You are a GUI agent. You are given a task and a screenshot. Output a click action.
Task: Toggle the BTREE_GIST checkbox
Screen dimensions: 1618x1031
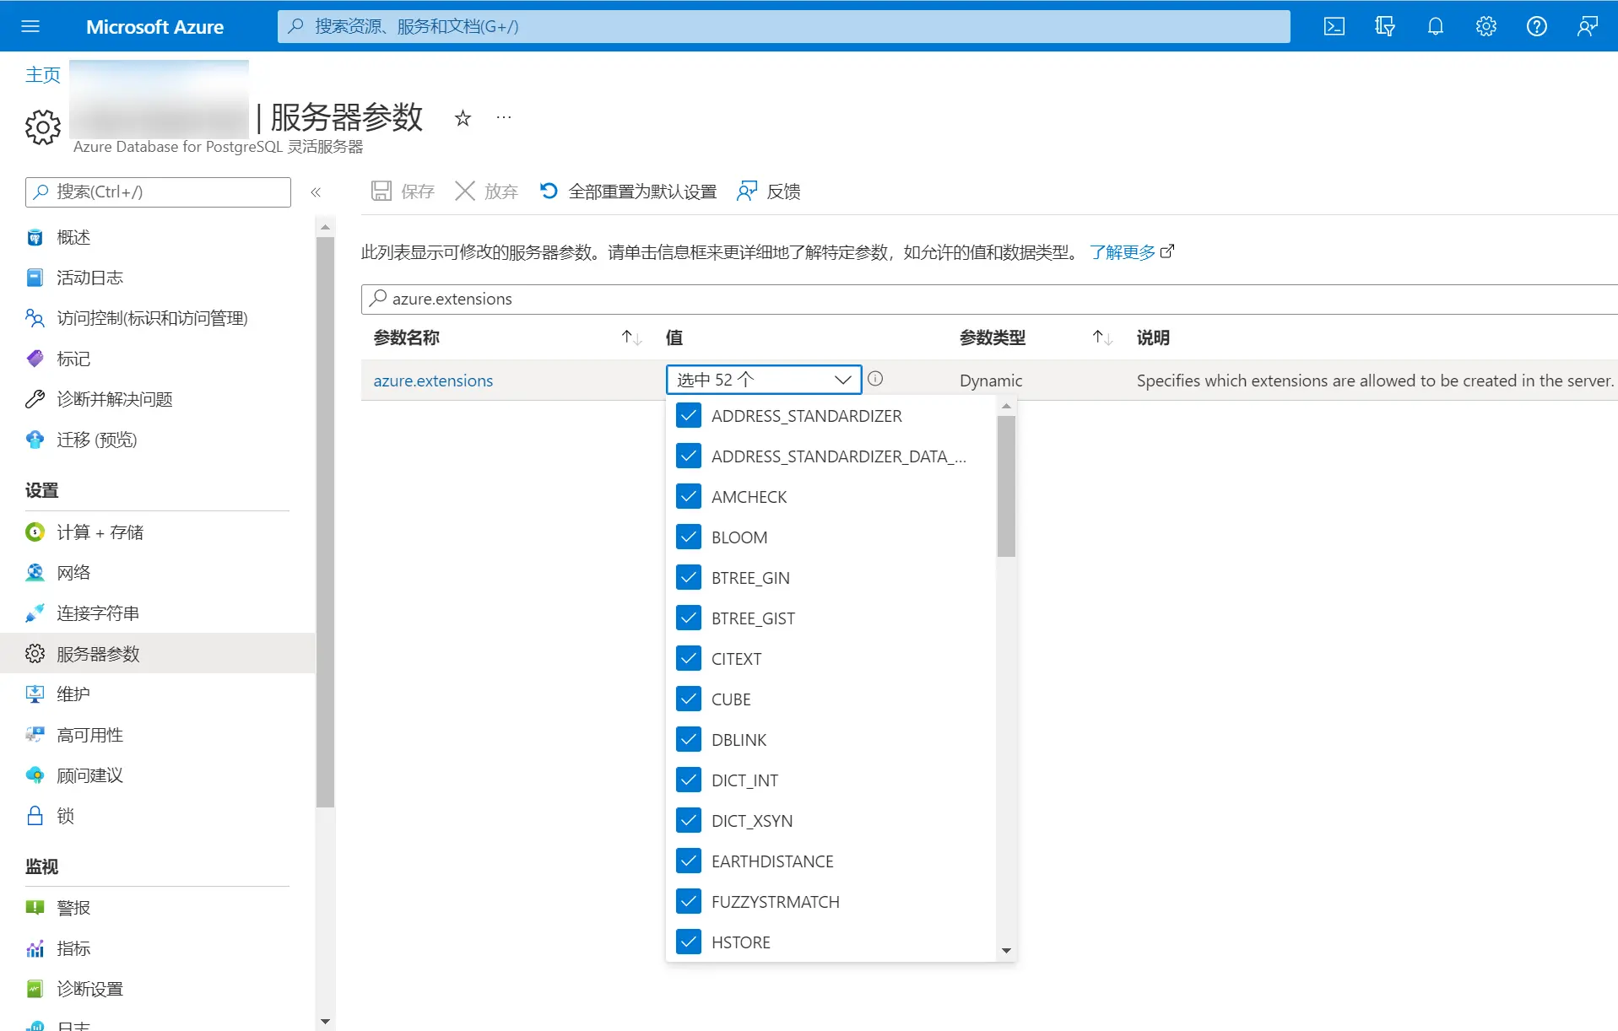(689, 618)
